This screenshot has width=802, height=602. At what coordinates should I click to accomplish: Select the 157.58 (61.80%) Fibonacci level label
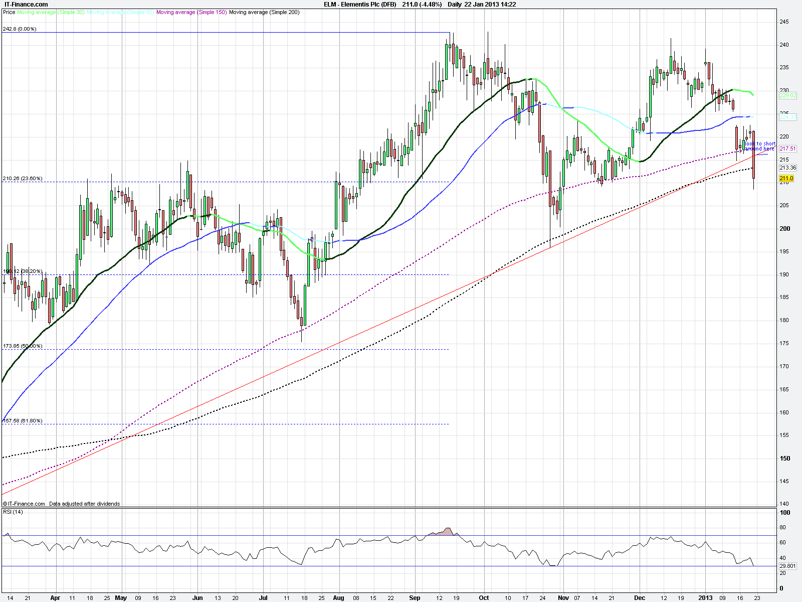tap(23, 420)
